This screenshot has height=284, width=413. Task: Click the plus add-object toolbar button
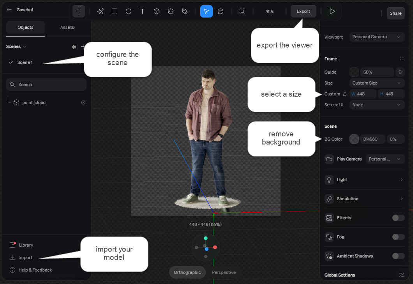(x=79, y=11)
